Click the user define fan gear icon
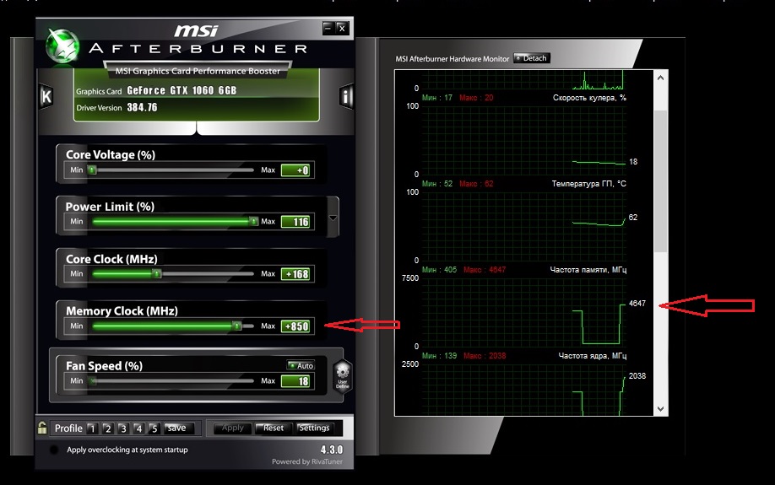This screenshot has height=485, width=775. [343, 376]
